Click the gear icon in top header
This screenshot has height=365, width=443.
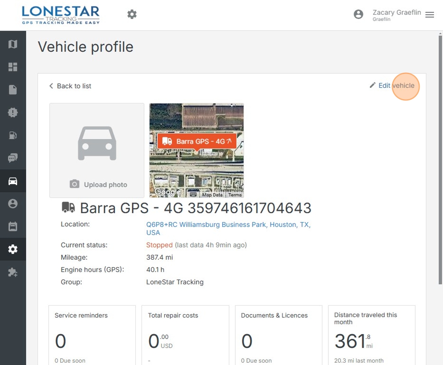(x=132, y=15)
